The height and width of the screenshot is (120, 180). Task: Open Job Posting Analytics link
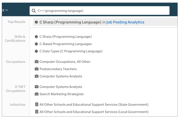[x=125, y=22]
